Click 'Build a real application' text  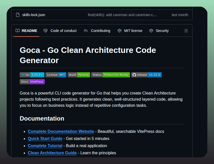click(86, 146)
